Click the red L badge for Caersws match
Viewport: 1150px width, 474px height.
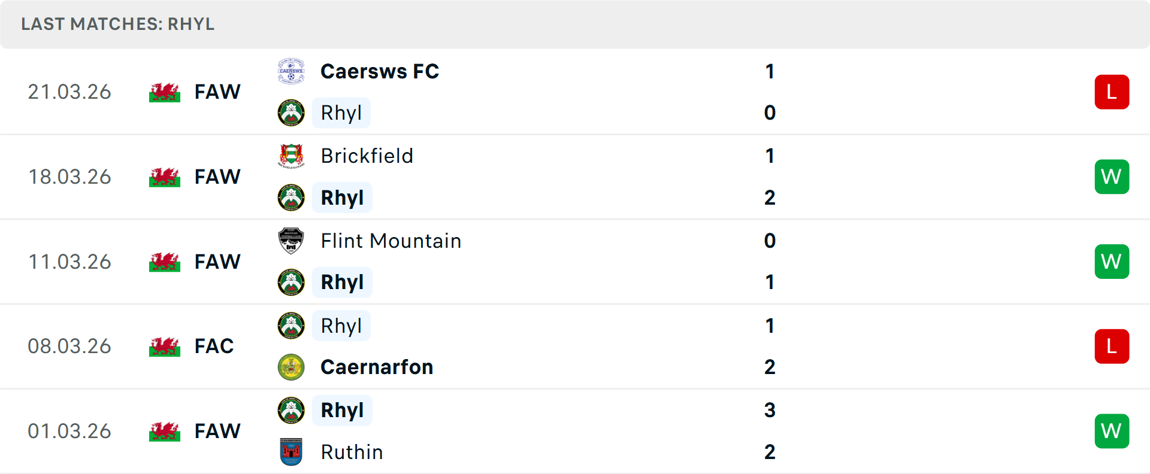pos(1112,92)
